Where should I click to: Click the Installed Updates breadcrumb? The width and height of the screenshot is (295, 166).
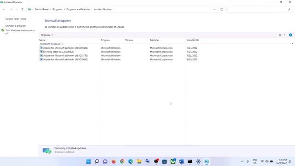tap(102, 9)
